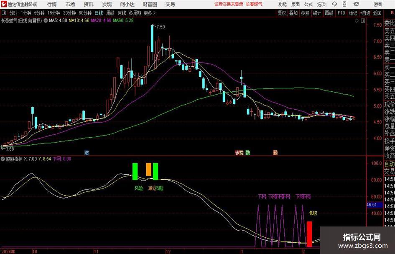Image resolution: width=395 pixels, height=254 pixels.
Task: Open the mobile phone icon in title bar
Action: coord(344,4)
